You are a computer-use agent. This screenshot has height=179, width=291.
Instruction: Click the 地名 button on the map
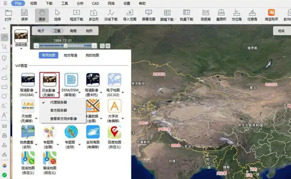click(281, 31)
